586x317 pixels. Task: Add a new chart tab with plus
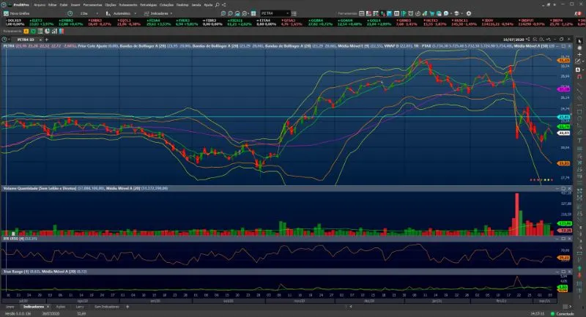click(x=47, y=40)
